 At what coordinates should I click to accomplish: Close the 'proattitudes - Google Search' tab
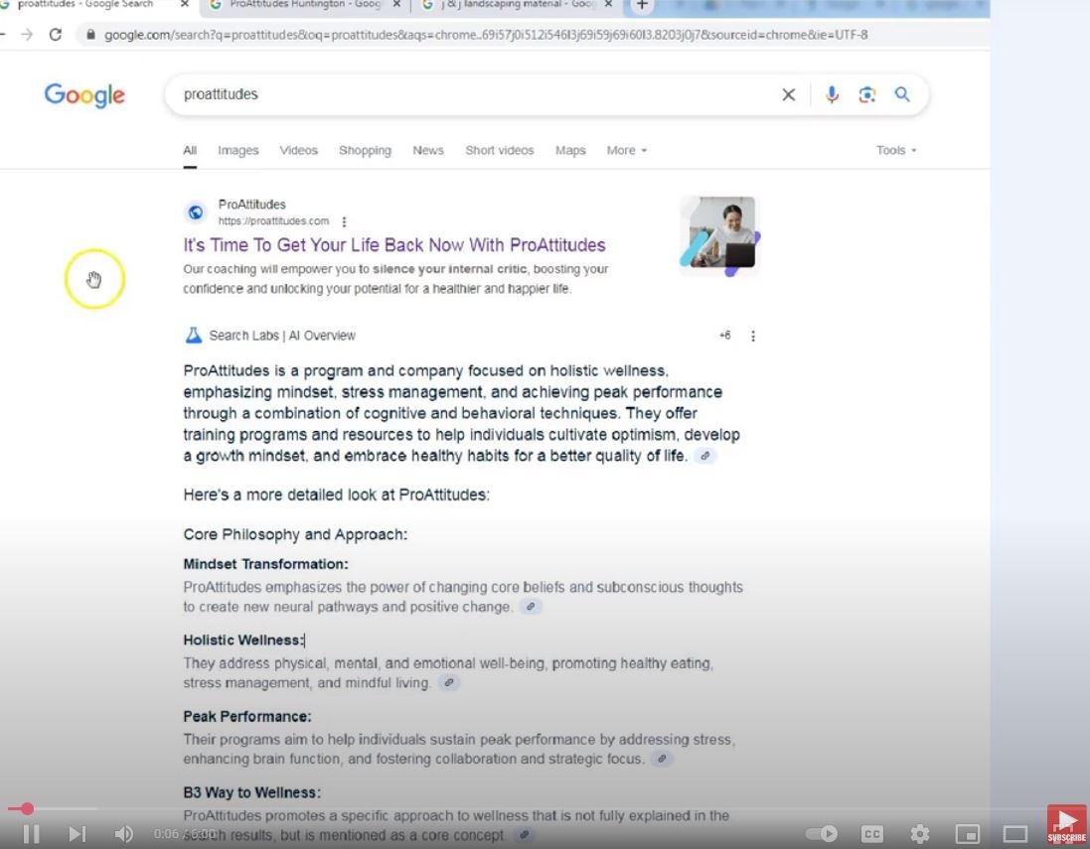[x=185, y=4]
